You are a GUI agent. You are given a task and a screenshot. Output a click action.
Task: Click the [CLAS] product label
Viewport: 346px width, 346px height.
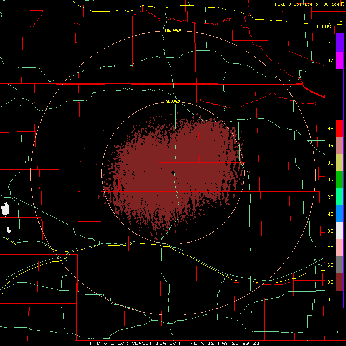pos(325,27)
